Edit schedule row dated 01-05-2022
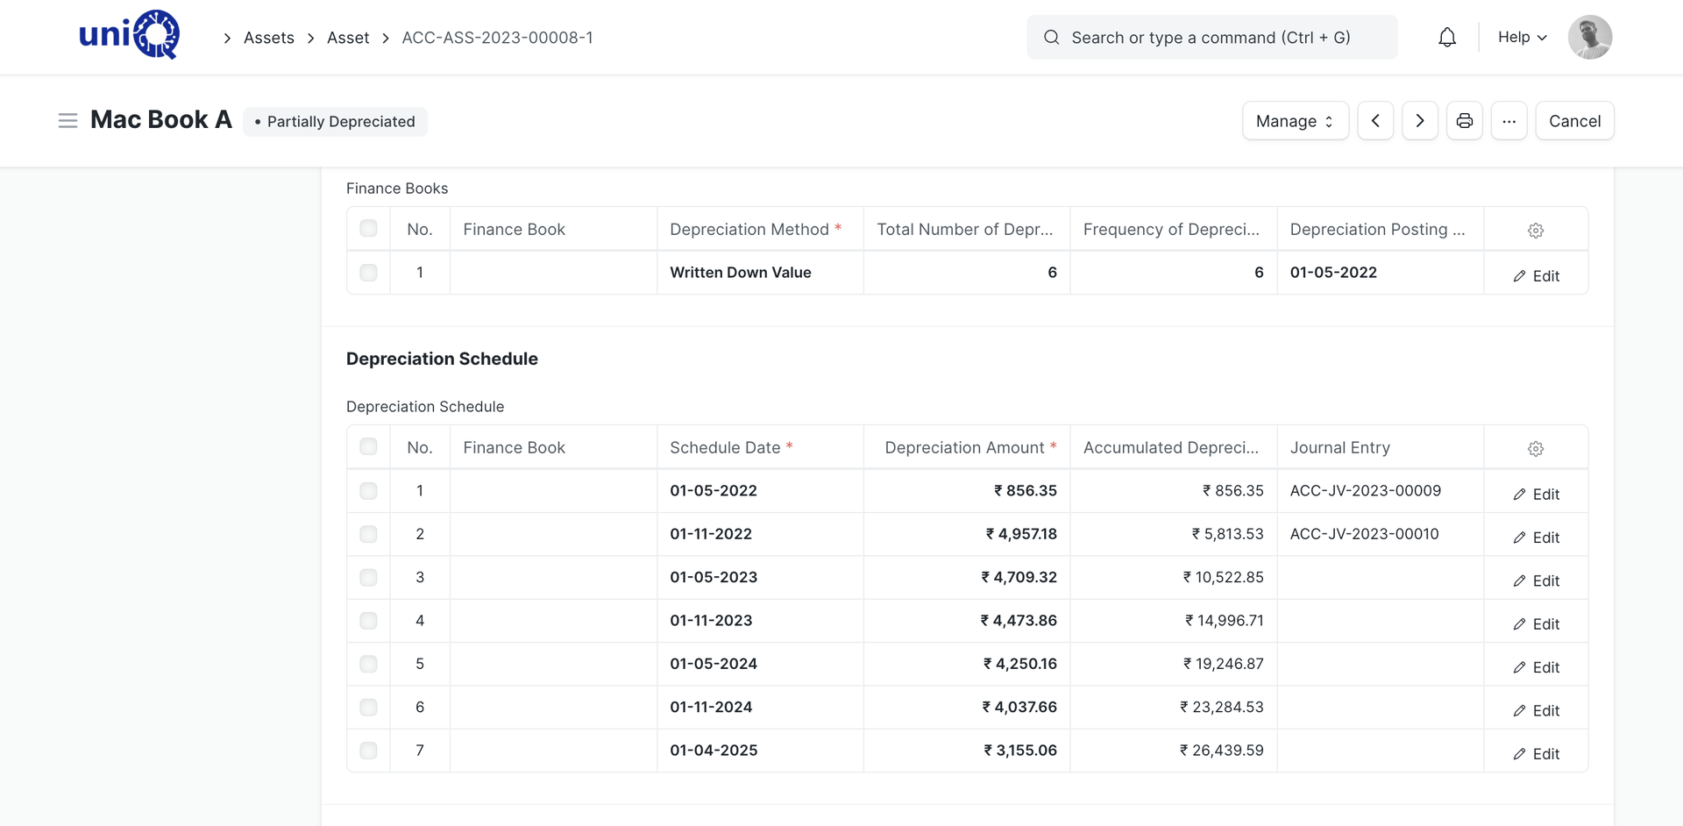This screenshot has width=1683, height=826. [x=1536, y=494]
